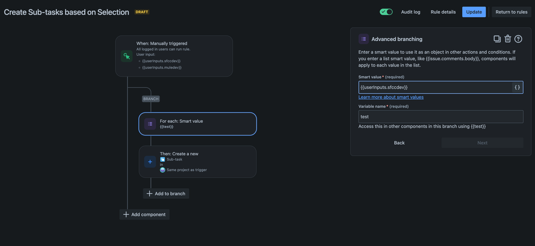The height and width of the screenshot is (246, 535).
Task: Click the manual trigger cursor icon
Action: coord(126,56)
